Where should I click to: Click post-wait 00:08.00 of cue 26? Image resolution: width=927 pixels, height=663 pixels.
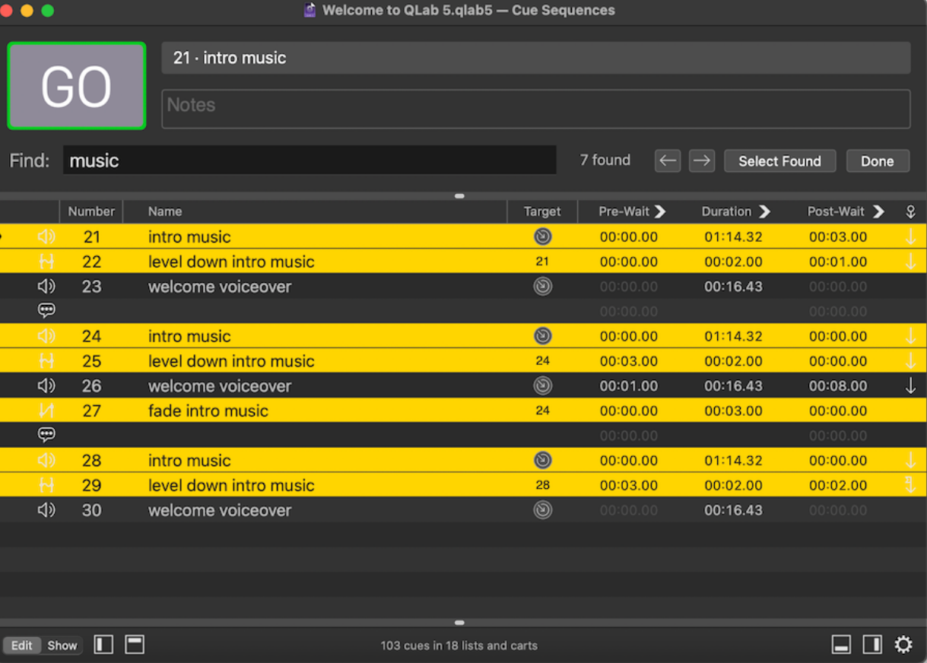click(838, 385)
